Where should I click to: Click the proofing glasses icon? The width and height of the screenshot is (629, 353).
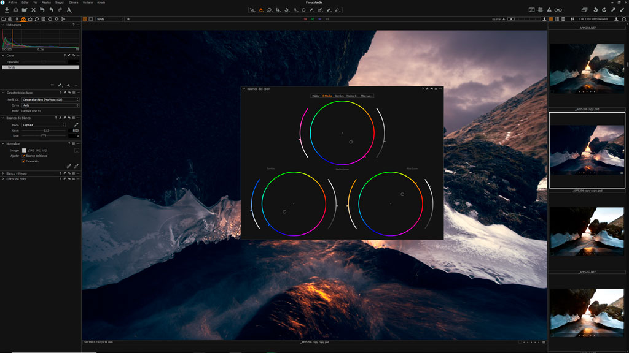(x=558, y=10)
